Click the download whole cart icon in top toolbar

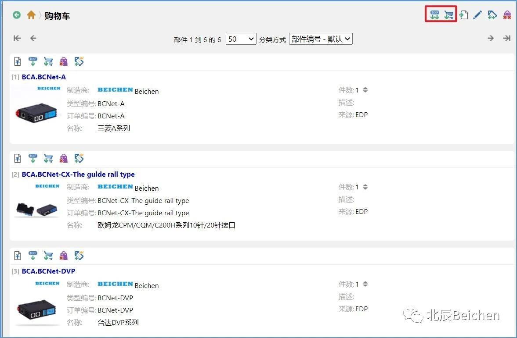click(448, 15)
